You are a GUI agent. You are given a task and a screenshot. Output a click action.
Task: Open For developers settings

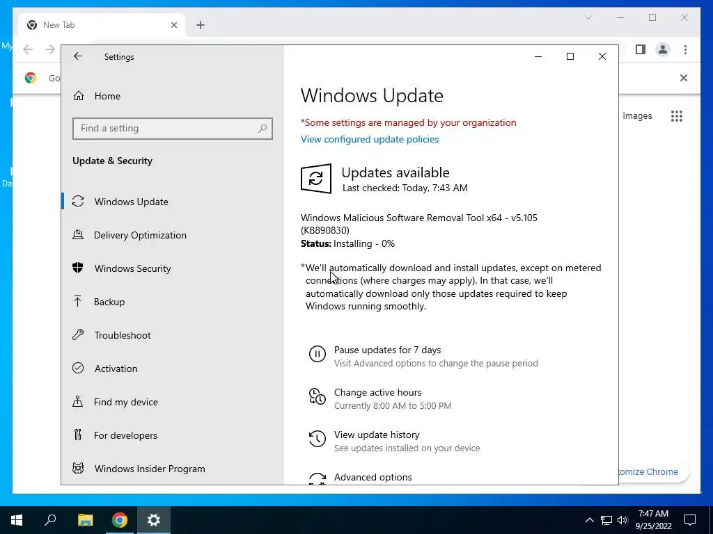(125, 435)
